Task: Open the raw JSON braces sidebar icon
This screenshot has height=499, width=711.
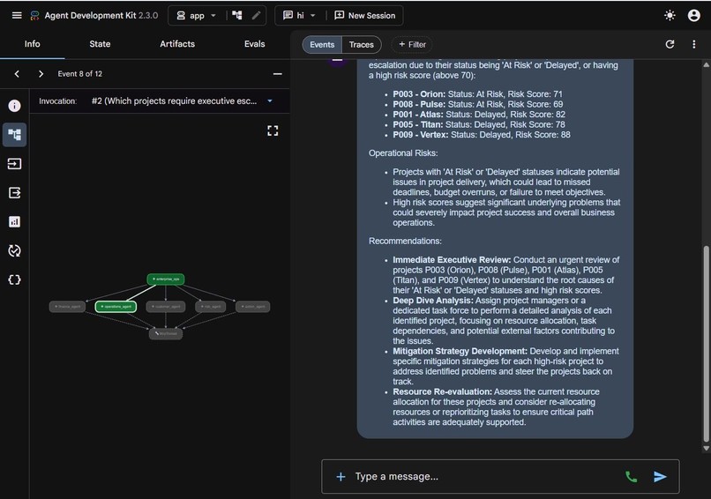Action: [14, 279]
